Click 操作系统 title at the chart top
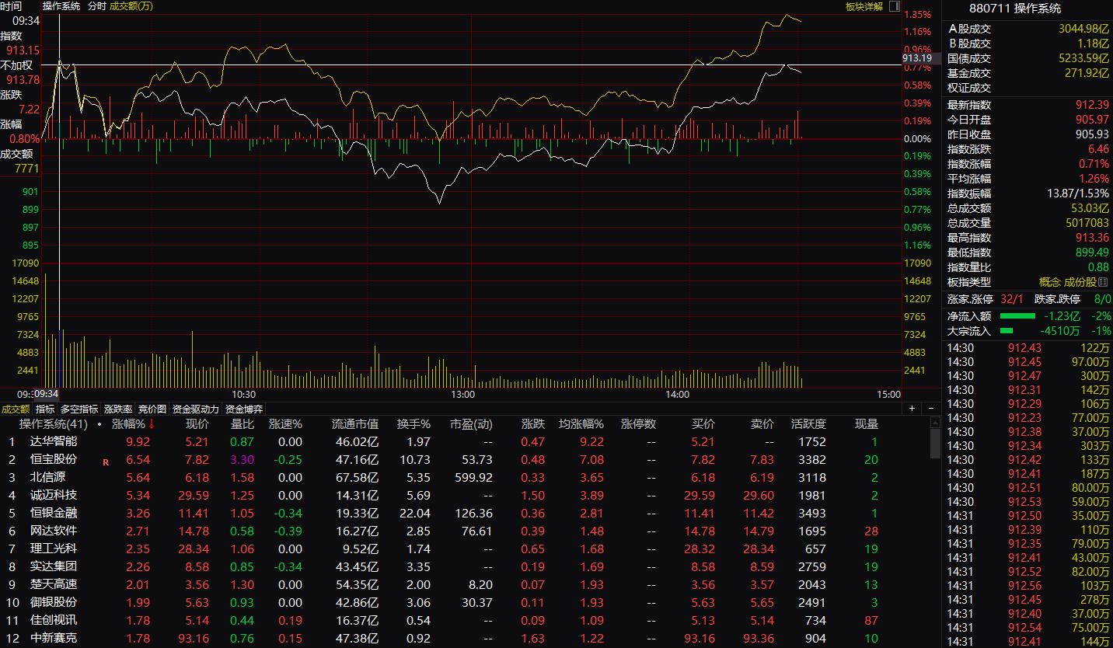 click(61, 6)
